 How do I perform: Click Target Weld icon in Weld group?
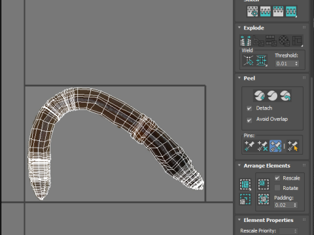tap(249, 61)
